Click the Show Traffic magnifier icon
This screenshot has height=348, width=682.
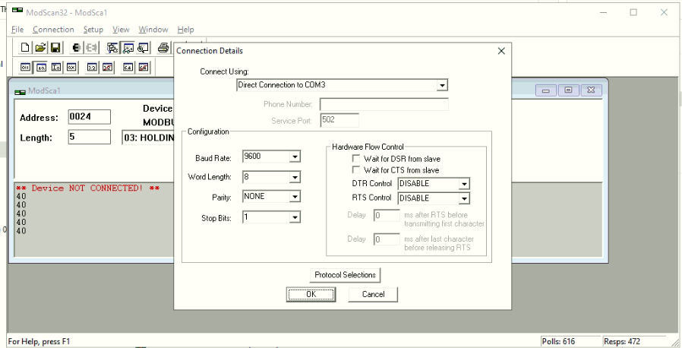[143, 47]
